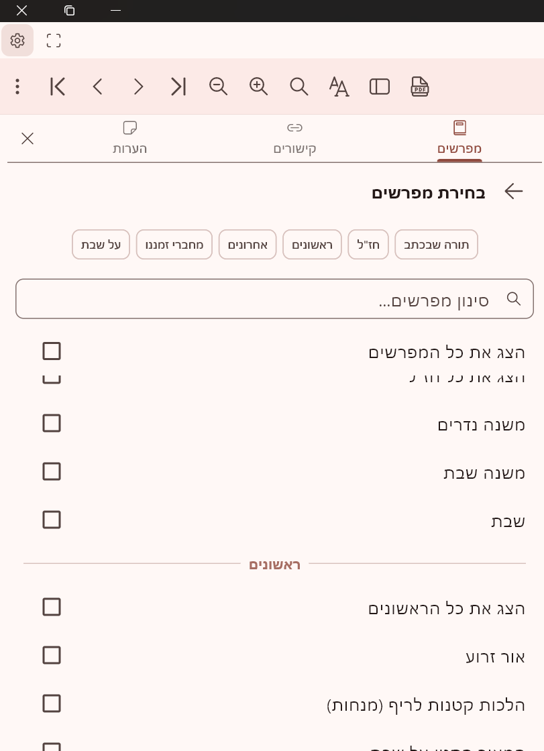Screen dimensions: 544x751
Task: Jump to the last page with the toolbar icon
Action: coord(178,86)
